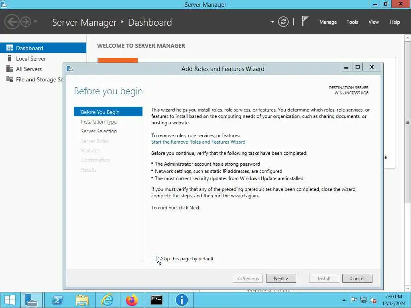Click the 'Before you begin' page heading
The image size is (411, 308).
click(x=108, y=91)
